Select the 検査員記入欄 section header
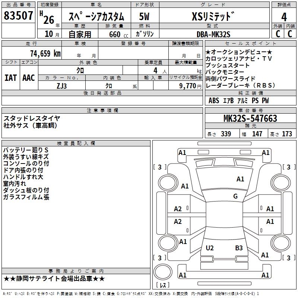 pos(76,143)
